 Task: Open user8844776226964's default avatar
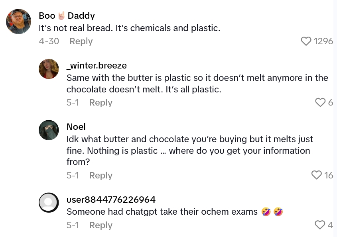click(49, 203)
